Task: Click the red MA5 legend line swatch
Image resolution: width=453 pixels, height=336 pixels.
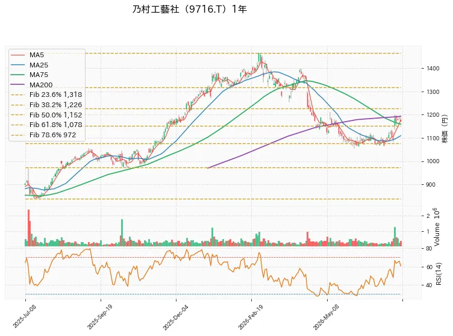Action: [x=18, y=55]
